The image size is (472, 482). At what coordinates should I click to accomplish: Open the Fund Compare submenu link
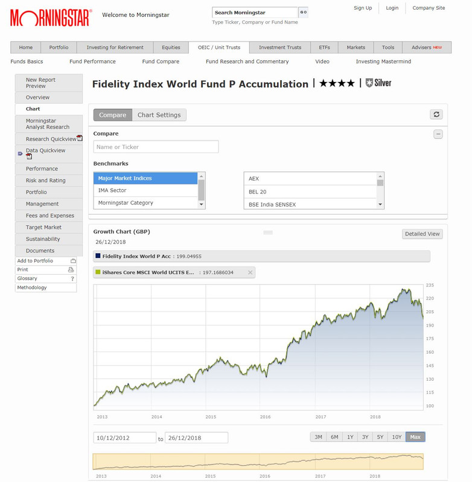point(161,61)
